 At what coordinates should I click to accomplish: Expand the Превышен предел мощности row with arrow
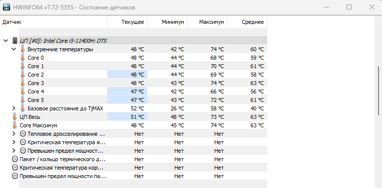coord(13,151)
